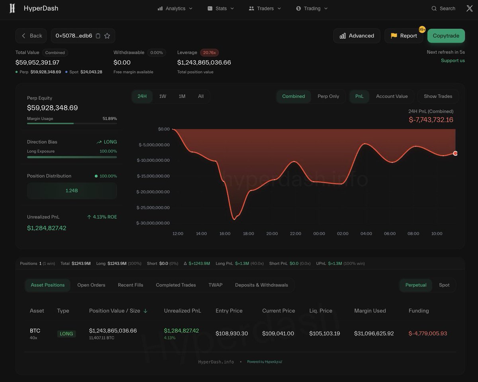Screen dimensions: 478x382
Task: Open the TWAP tab
Action: click(x=215, y=285)
